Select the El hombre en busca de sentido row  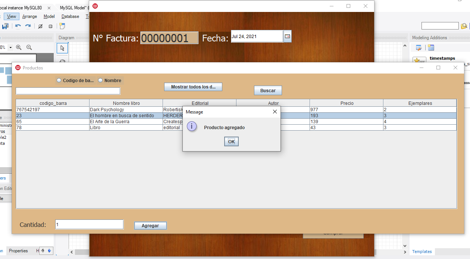[236, 116]
